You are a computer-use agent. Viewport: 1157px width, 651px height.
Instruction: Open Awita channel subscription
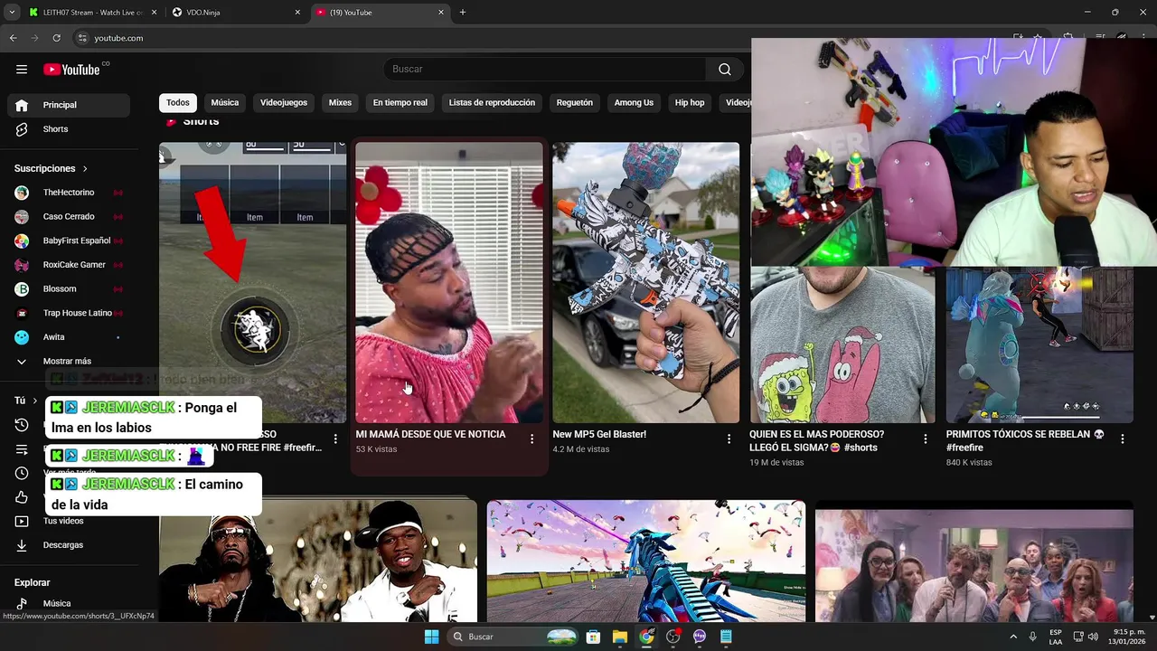point(69,337)
